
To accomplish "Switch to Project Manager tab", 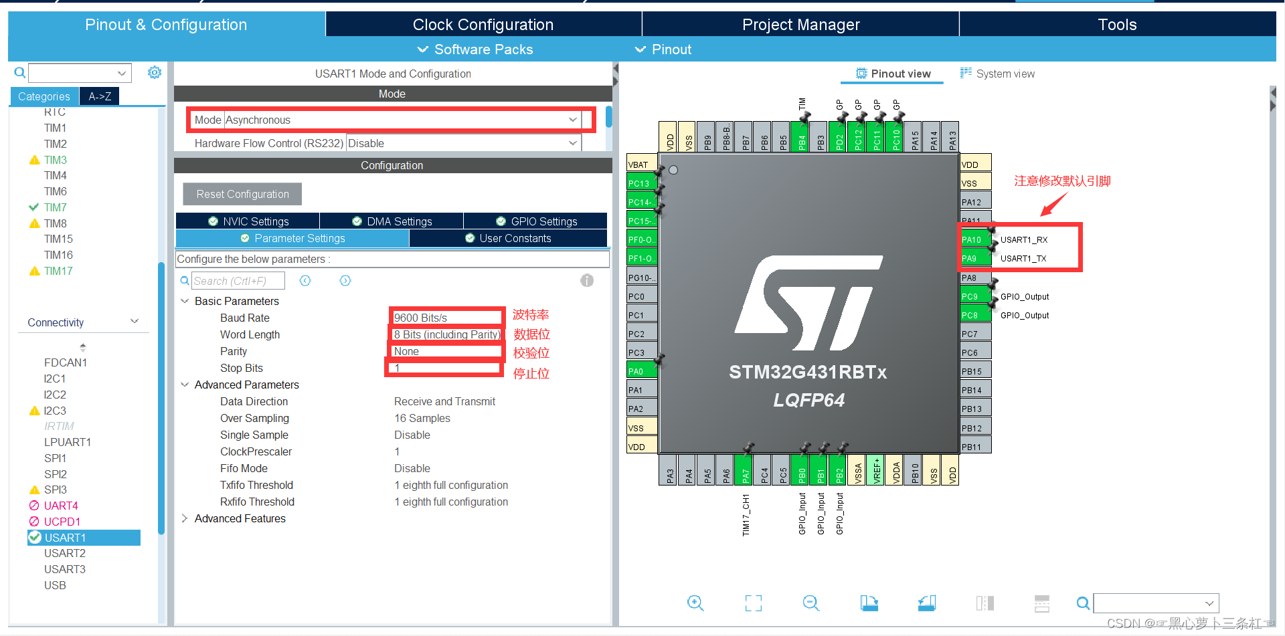I will 800,25.
